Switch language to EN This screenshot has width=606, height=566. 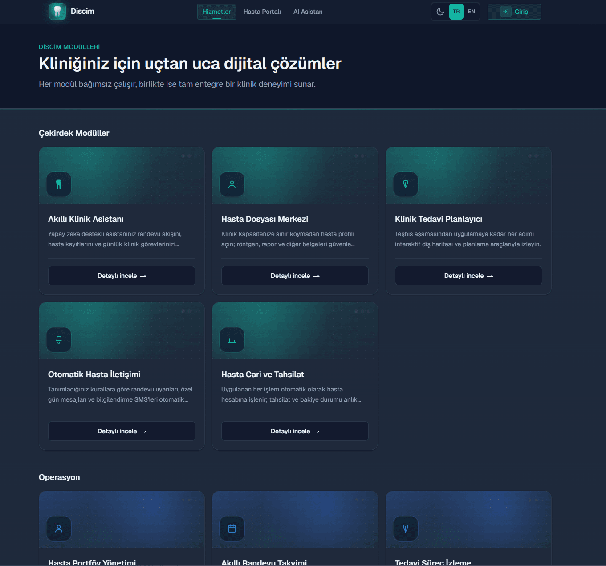click(472, 12)
